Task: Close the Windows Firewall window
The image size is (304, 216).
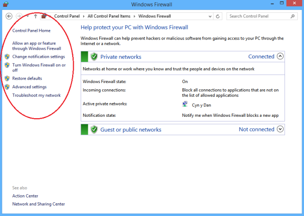Action: pyautogui.click(x=294, y=3)
